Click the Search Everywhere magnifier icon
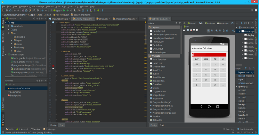 (252, 10)
